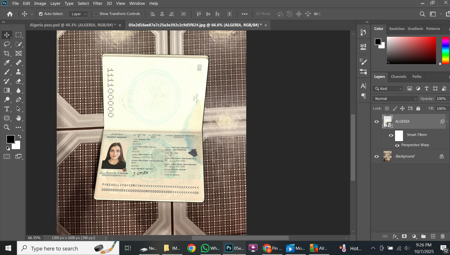Enable Show Transform Controls

(96, 14)
